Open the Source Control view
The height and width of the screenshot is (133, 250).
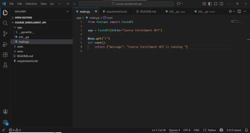[5, 34]
